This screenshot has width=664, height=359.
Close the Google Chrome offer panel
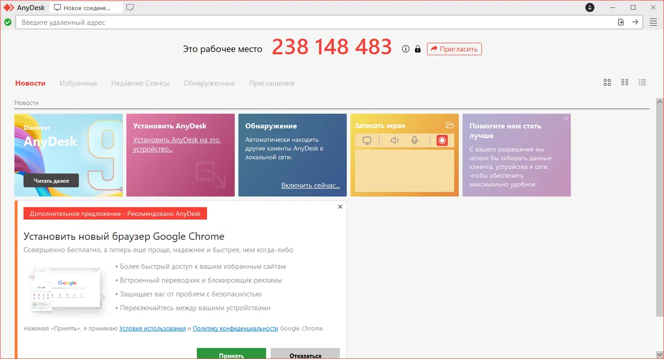click(340, 207)
